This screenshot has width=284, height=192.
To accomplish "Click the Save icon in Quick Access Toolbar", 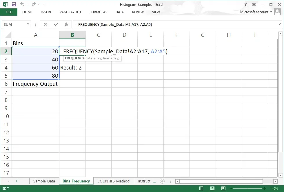I will click(14, 4).
